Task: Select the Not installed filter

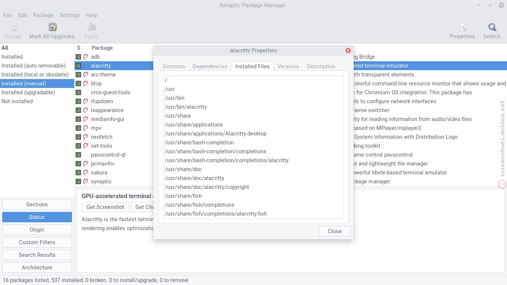Action: (x=37, y=101)
